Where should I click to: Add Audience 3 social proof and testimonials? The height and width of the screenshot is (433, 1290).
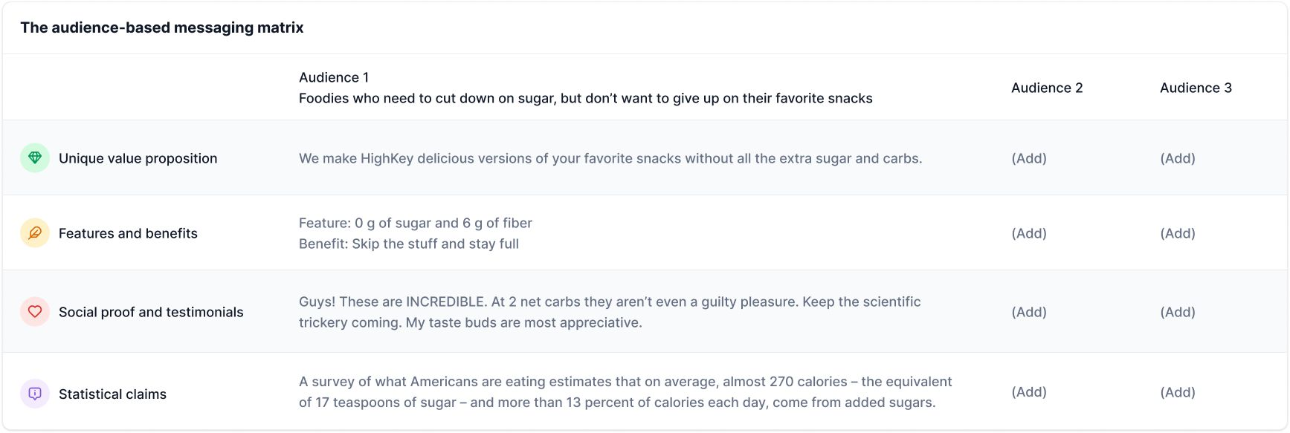1178,312
